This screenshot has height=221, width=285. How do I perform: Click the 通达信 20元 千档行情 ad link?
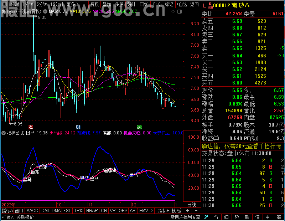[x=242, y=147]
